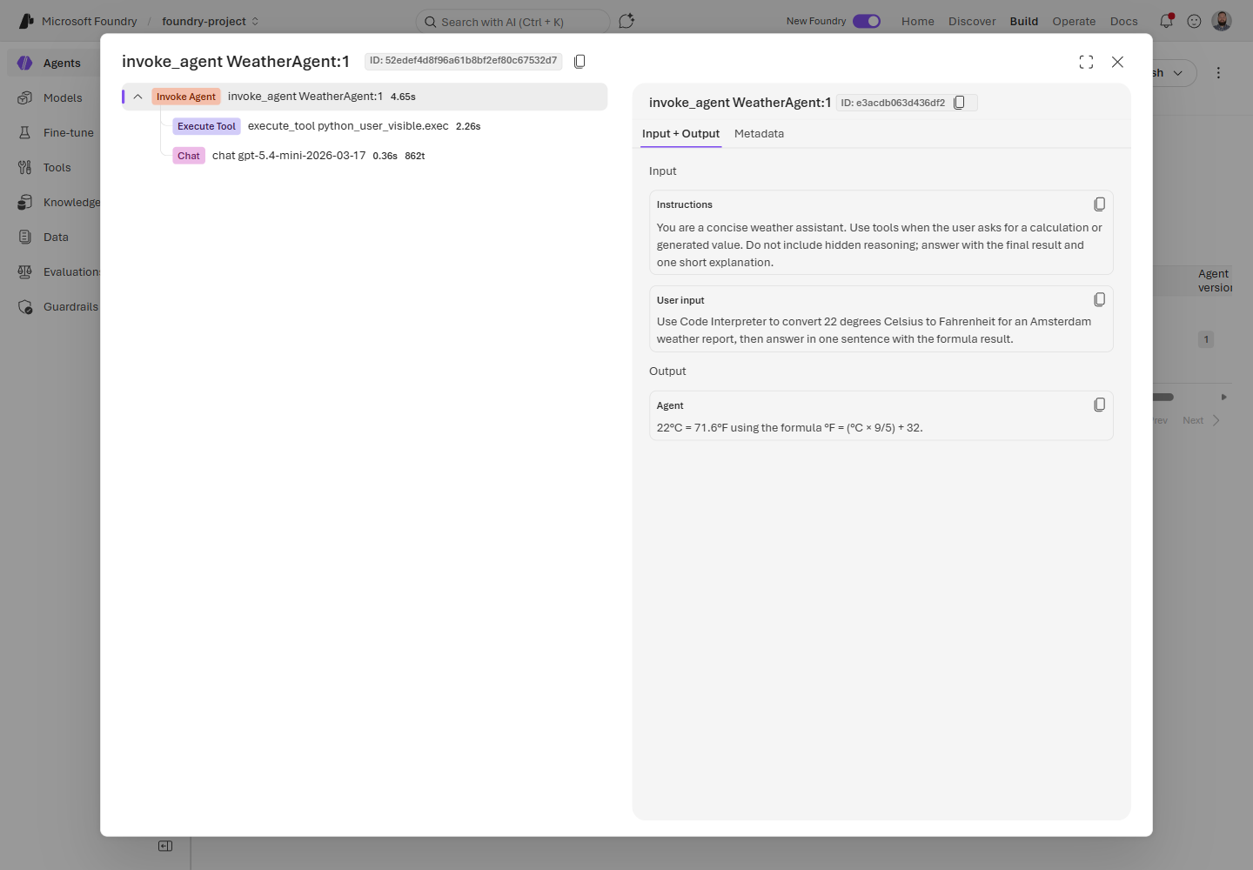Open Tools in the sidebar
1253x870 pixels.
point(54,168)
